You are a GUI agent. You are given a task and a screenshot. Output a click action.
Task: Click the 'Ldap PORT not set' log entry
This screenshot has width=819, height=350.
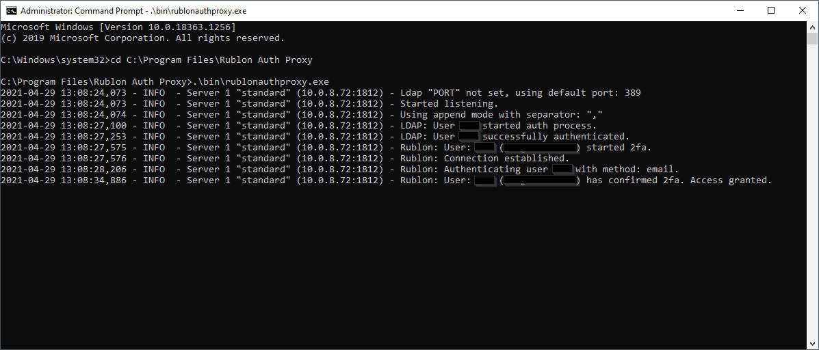pos(520,93)
